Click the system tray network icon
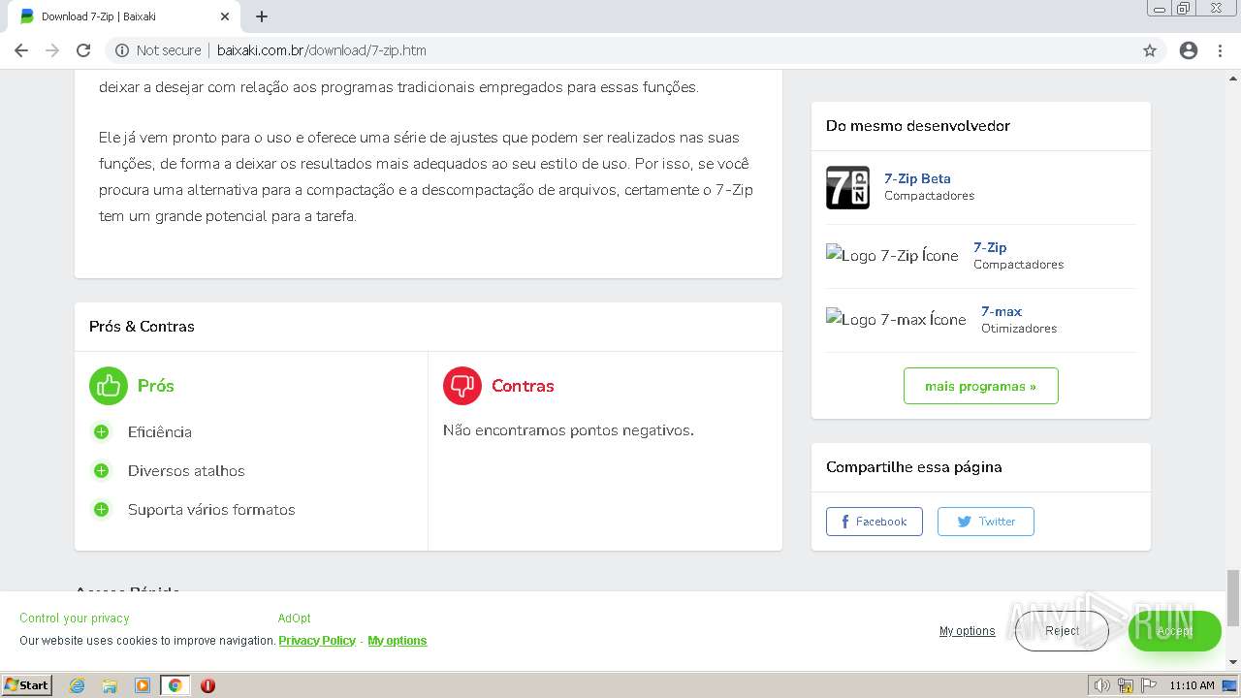Screen dimensions: 1241x698 click(x=1126, y=685)
